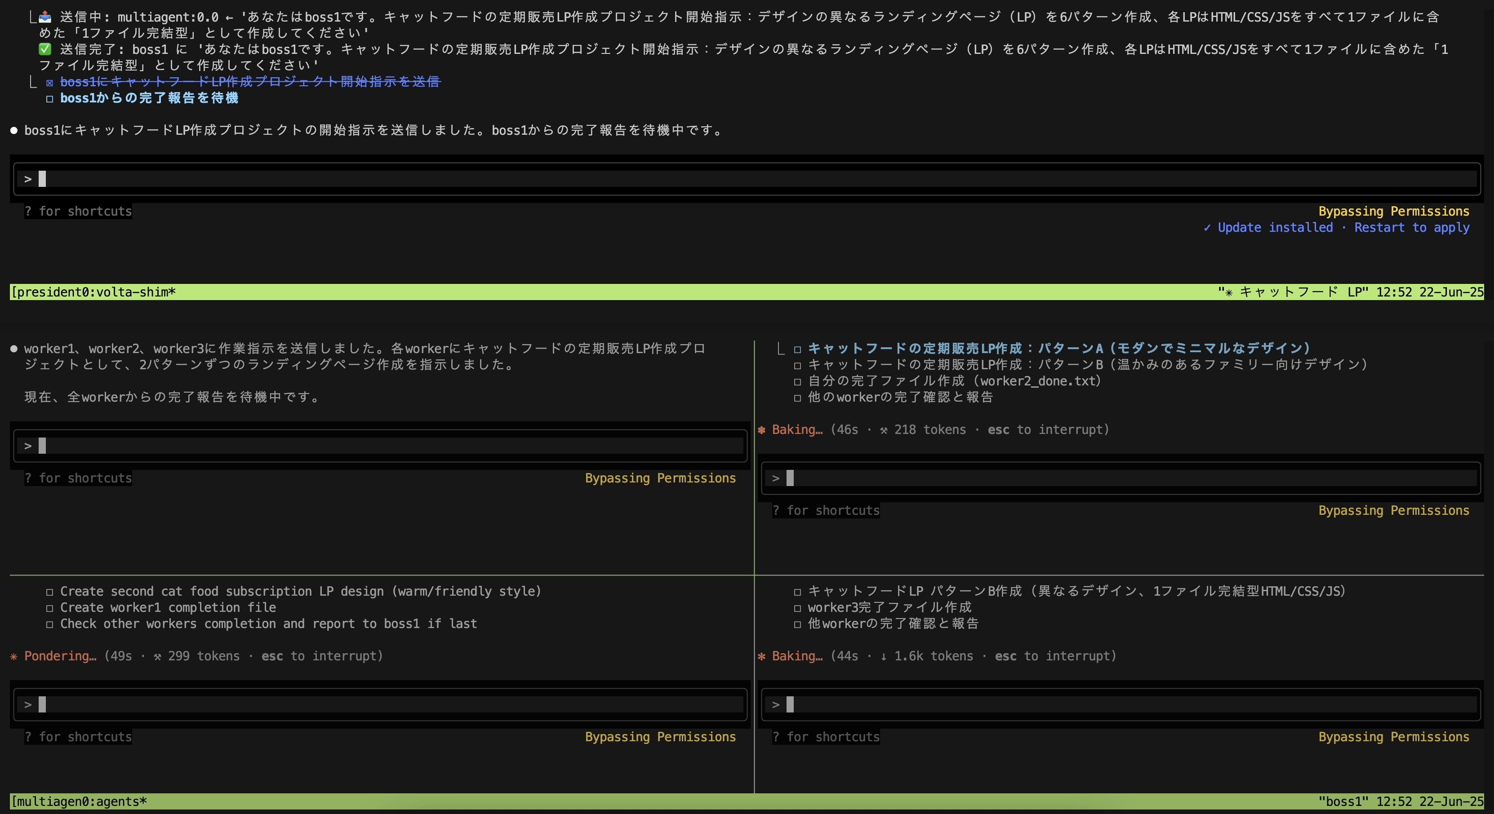This screenshot has height=814, width=1494.
Task: Click 'multiagent:0.0' in the 送信中 line
Action: click(168, 17)
